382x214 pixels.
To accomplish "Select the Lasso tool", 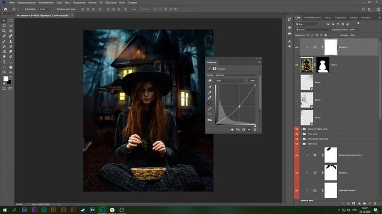I will click(x=4, y=26).
